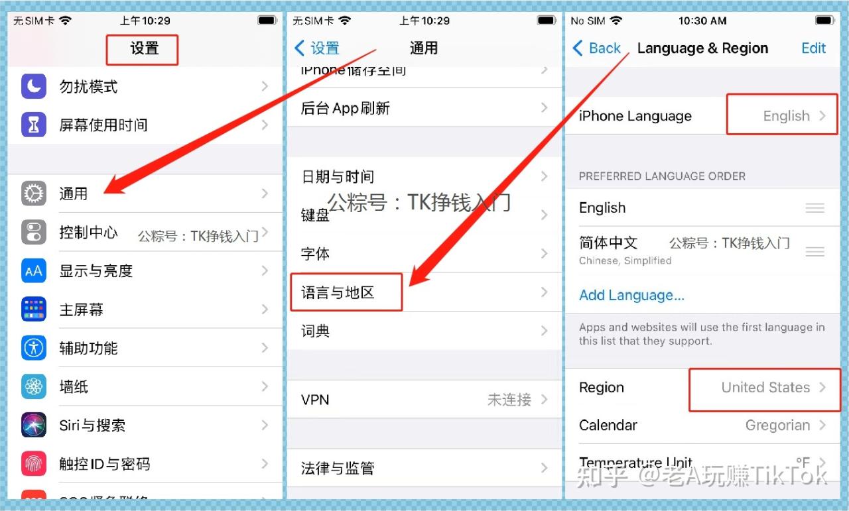Tap back chevron icon in middle screen
The width and height of the screenshot is (849, 511).
299,48
